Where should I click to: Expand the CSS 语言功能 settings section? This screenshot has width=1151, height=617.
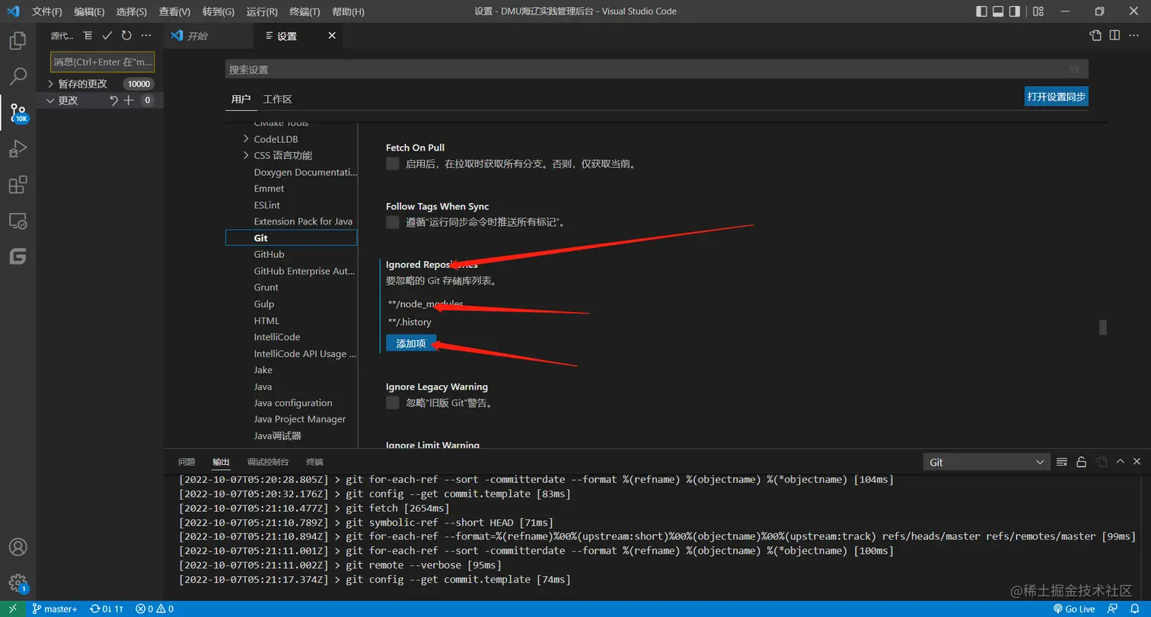(x=246, y=155)
